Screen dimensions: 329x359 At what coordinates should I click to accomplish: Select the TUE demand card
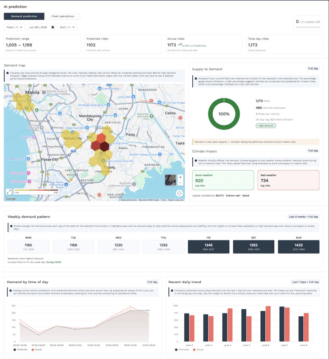coord(74,247)
